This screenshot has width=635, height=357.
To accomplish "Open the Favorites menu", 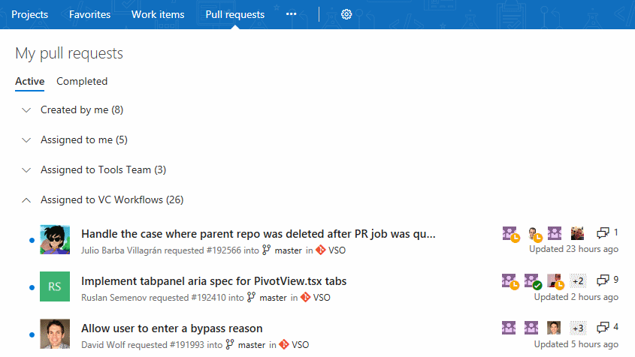I will coord(89,14).
